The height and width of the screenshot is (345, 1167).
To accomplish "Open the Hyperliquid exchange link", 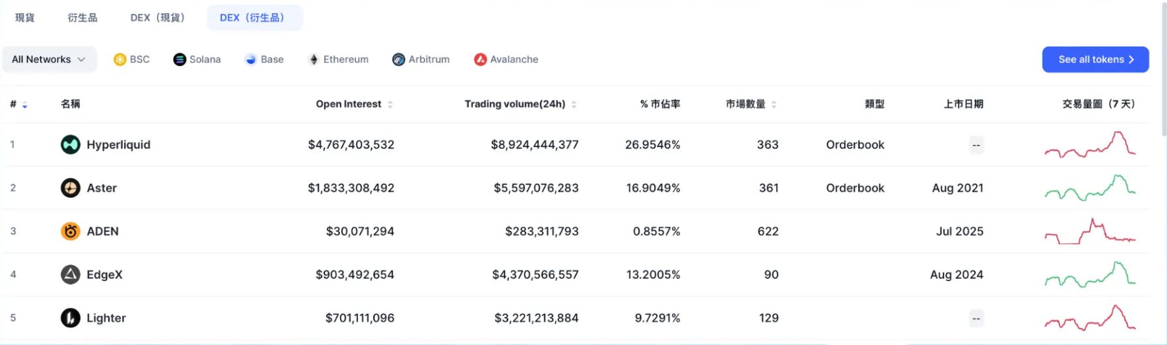I will (x=119, y=144).
